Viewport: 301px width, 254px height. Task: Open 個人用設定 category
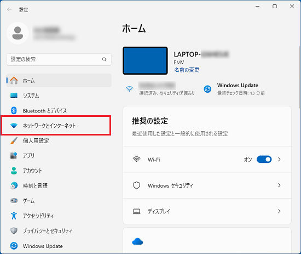coord(59,140)
